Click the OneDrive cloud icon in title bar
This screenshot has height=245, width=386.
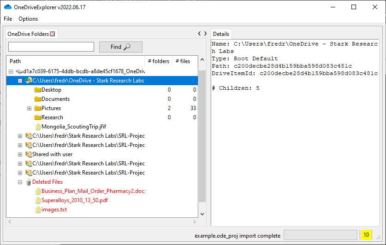tap(8, 7)
